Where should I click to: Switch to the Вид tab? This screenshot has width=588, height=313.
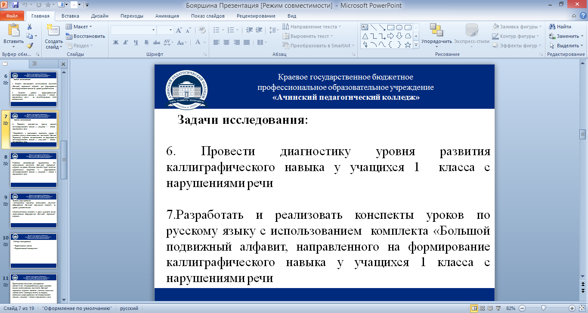pos(292,16)
